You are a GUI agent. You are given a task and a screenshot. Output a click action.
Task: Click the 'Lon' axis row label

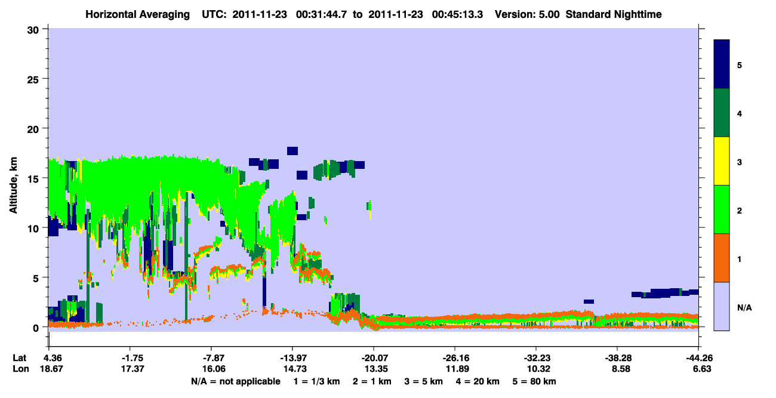click(20, 369)
